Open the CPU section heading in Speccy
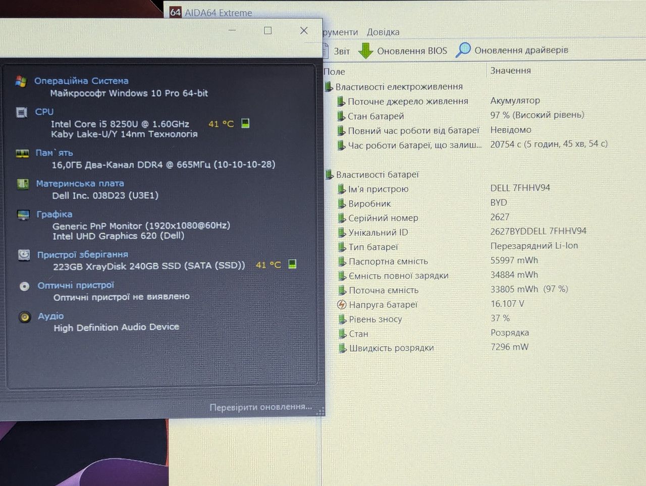 click(44, 112)
